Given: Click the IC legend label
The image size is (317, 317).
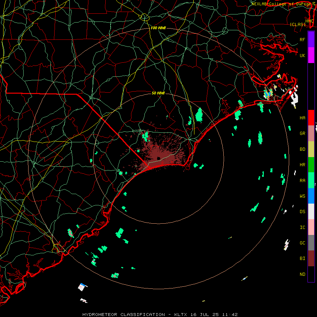Looking at the screenshot, I should click(x=302, y=227).
